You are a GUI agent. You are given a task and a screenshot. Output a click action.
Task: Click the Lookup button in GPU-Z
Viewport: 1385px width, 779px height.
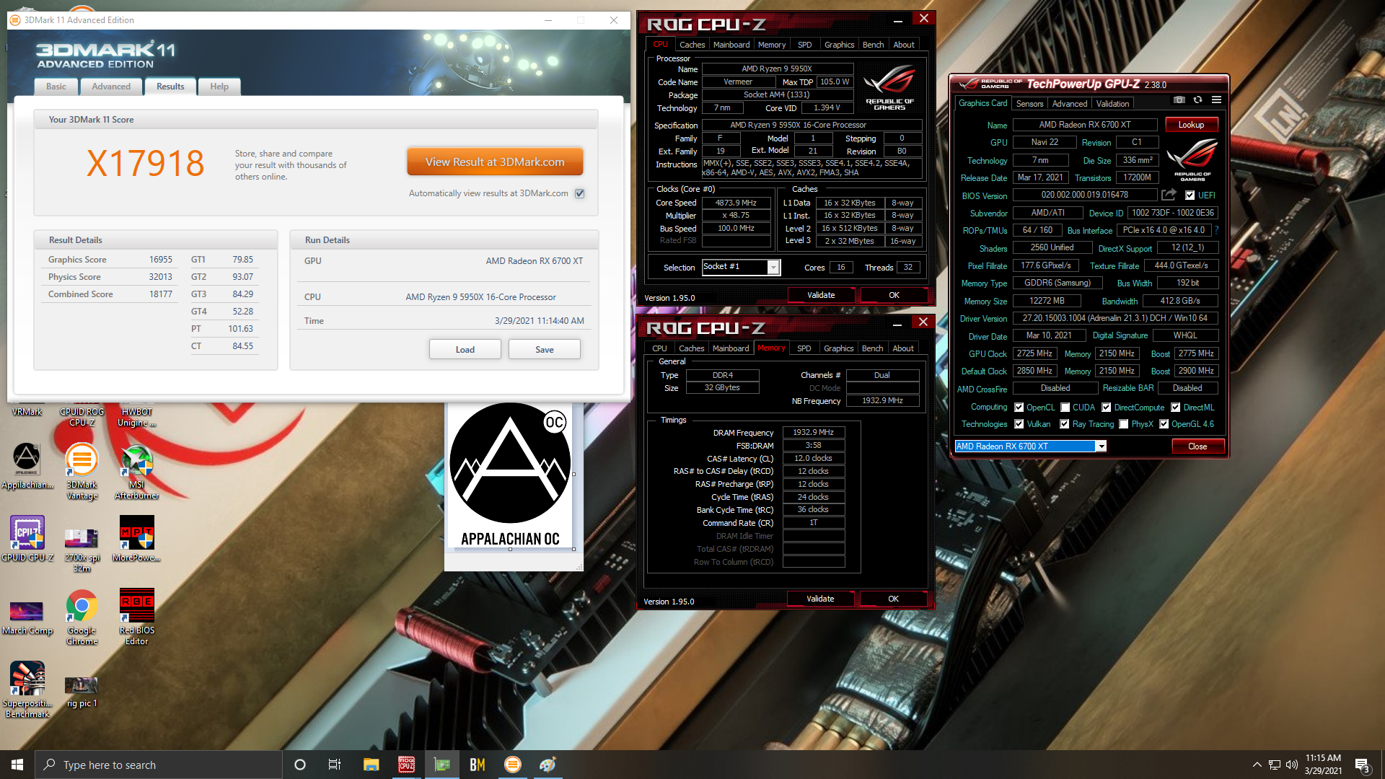click(x=1191, y=125)
